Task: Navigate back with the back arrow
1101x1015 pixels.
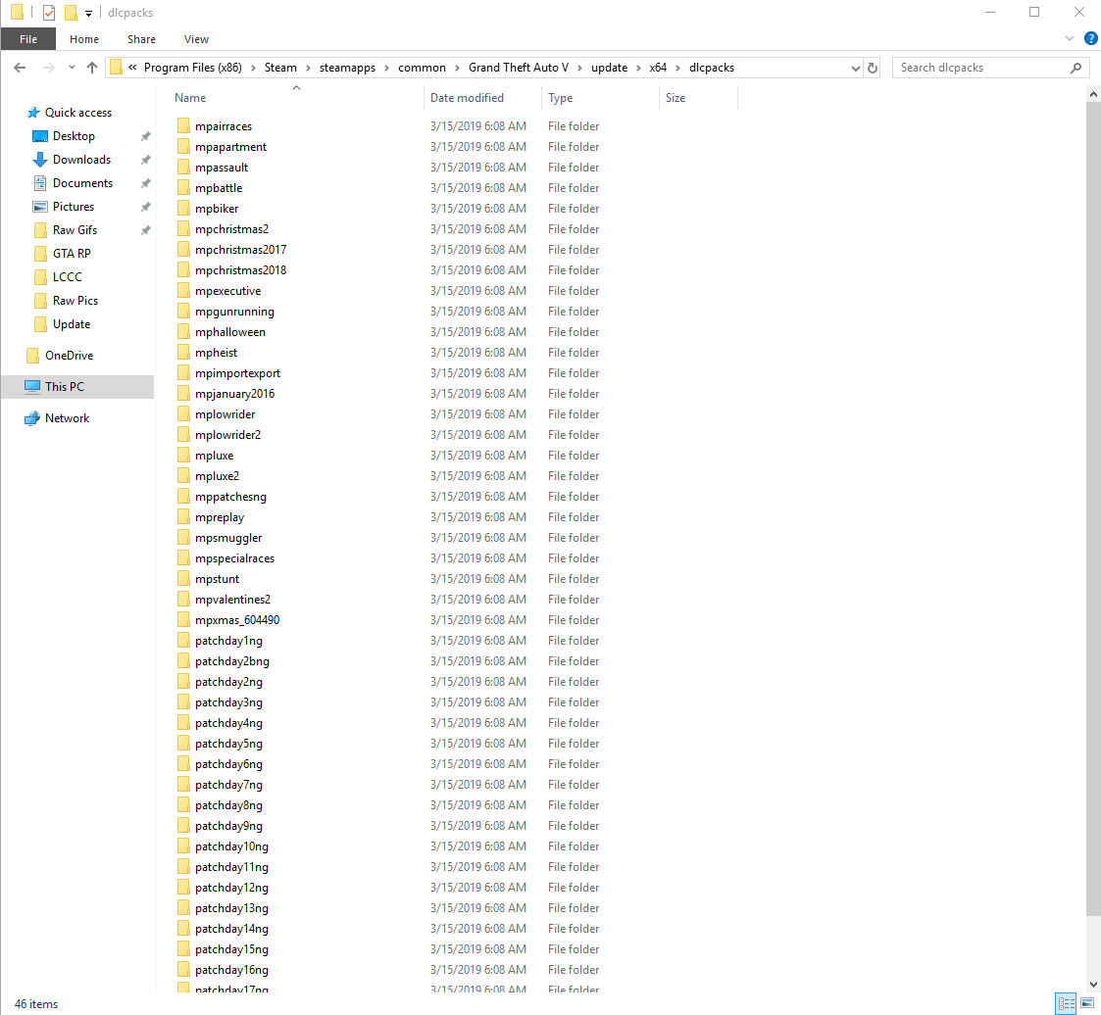Action: click(x=20, y=68)
